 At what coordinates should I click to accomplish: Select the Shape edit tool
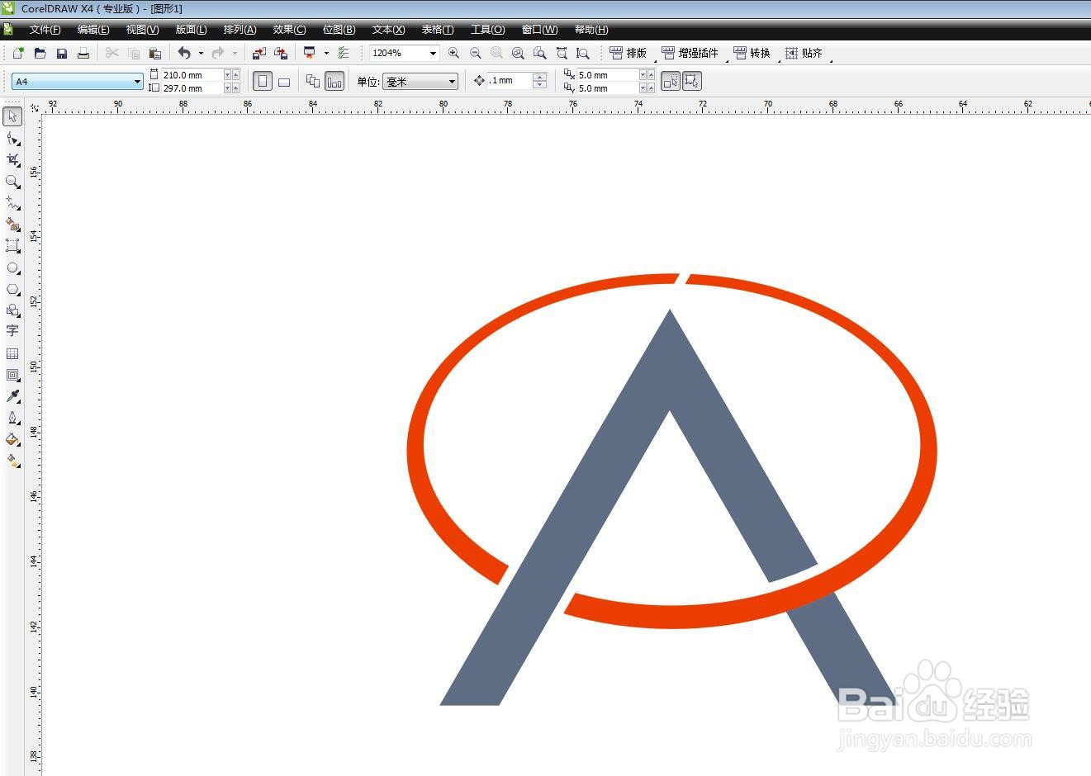(12, 138)
